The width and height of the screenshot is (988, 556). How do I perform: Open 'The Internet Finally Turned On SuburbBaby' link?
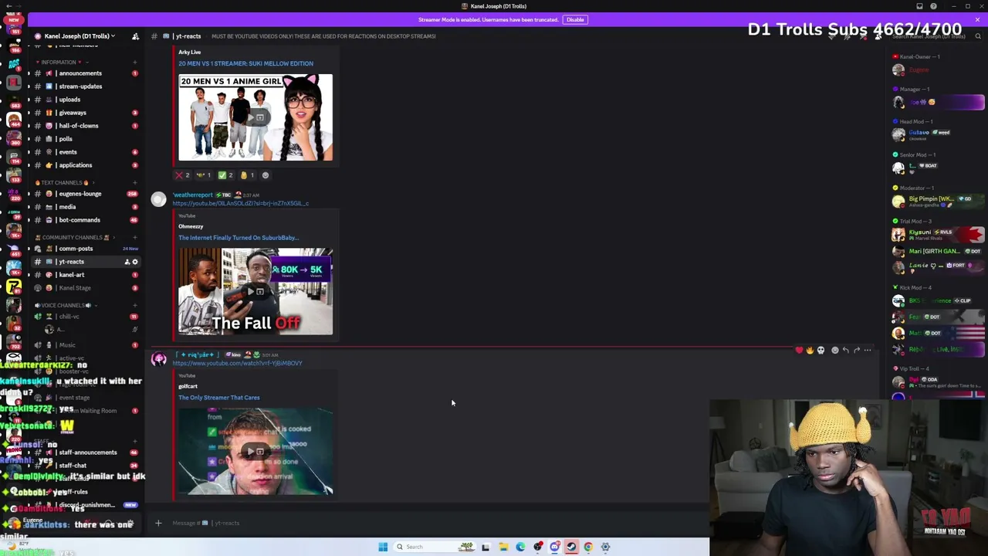[x=239, y=238]
